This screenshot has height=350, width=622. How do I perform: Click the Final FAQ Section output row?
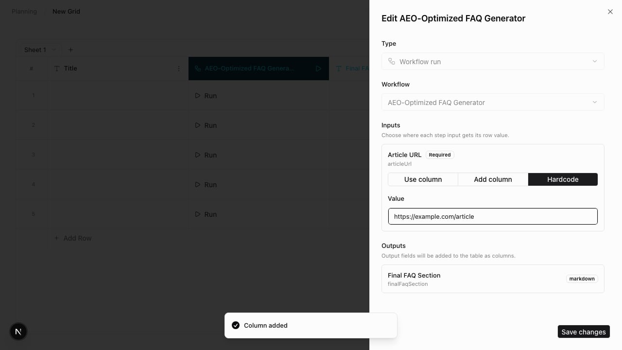(493, 279)
